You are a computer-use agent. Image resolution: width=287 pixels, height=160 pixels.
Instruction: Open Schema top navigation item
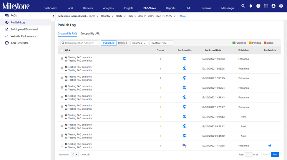click(206, 8)
